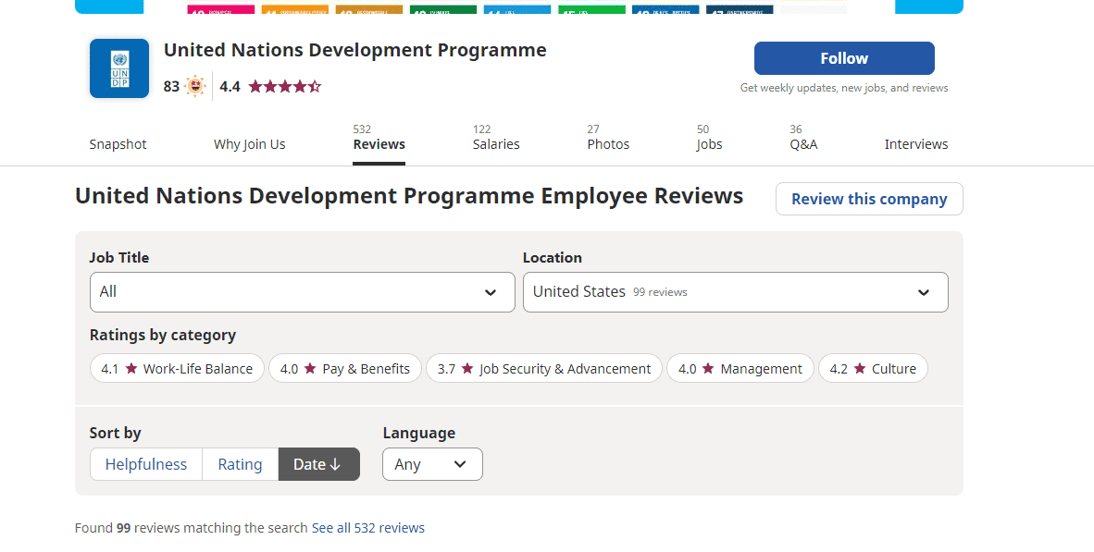The image size is (1094, 552).
Task: Open the Language dropdown set to Any
Action: 431,464
